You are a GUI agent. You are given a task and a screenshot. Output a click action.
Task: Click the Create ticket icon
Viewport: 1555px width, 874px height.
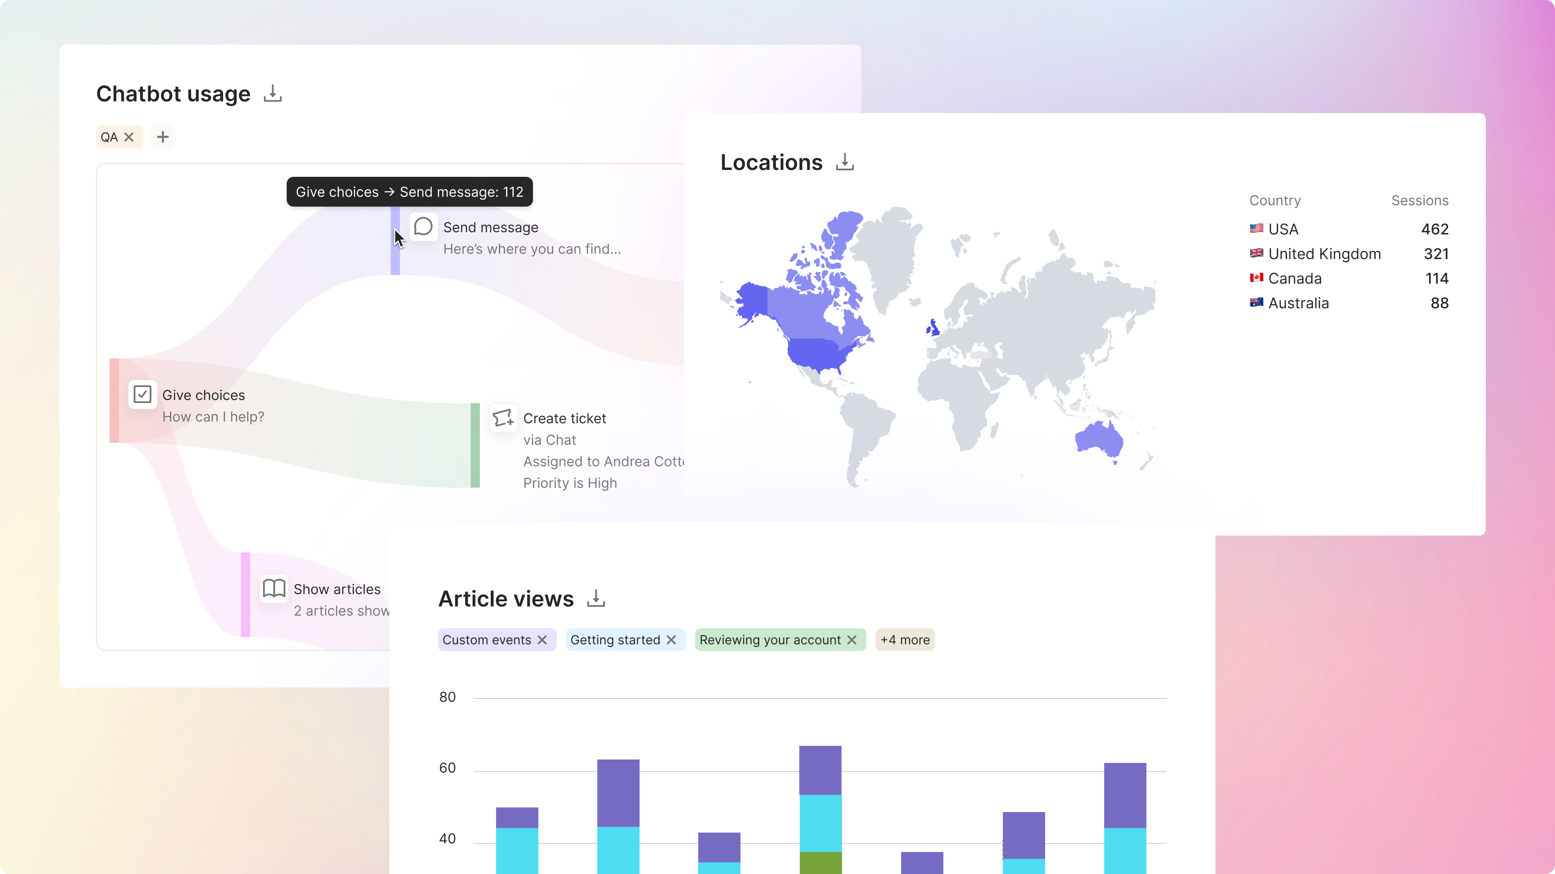click(x=503, y=418)
